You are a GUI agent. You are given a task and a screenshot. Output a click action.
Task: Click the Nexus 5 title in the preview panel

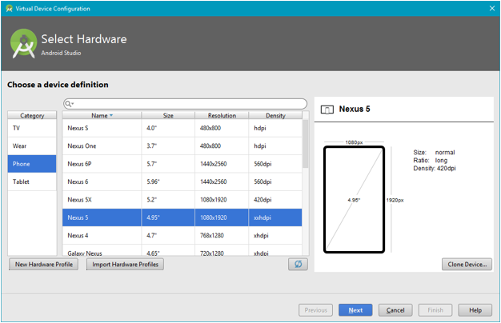[x=355, y=110]
